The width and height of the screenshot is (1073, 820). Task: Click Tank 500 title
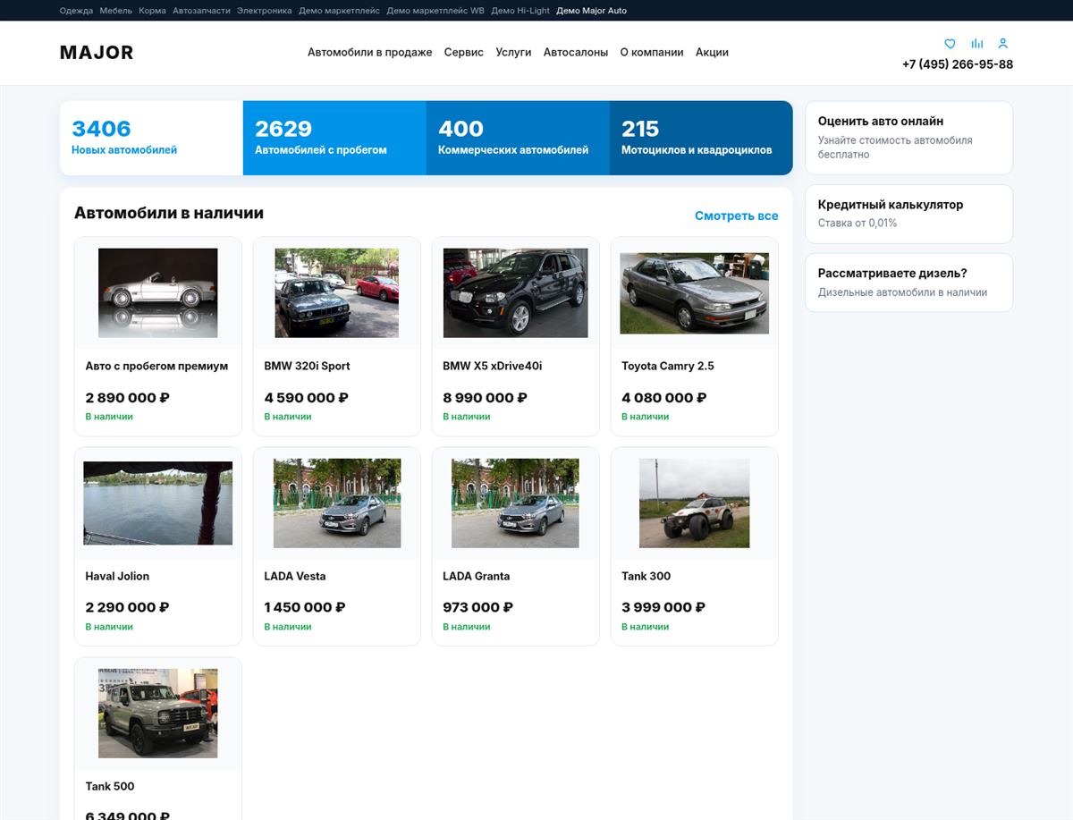(110, 786)
